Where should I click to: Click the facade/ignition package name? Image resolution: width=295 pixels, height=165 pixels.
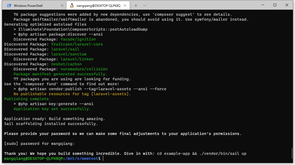coord(78,39)
